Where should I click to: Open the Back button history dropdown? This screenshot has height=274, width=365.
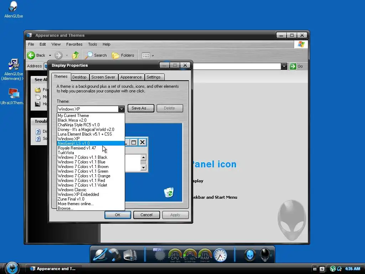click(50, 55)
